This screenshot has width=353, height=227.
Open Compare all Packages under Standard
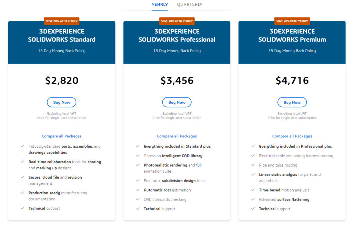[61, 136]
